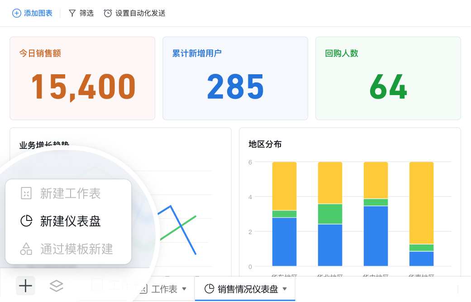Expand the 销售情况仪表盘 tab dropdown arrow
The height and width of the screenshot is (302, 471).
(285, 289)
